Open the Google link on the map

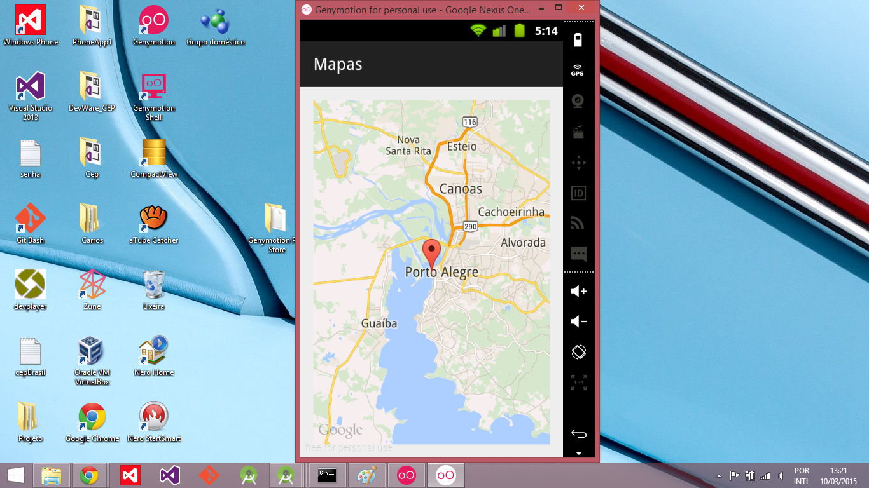(341, 430)
